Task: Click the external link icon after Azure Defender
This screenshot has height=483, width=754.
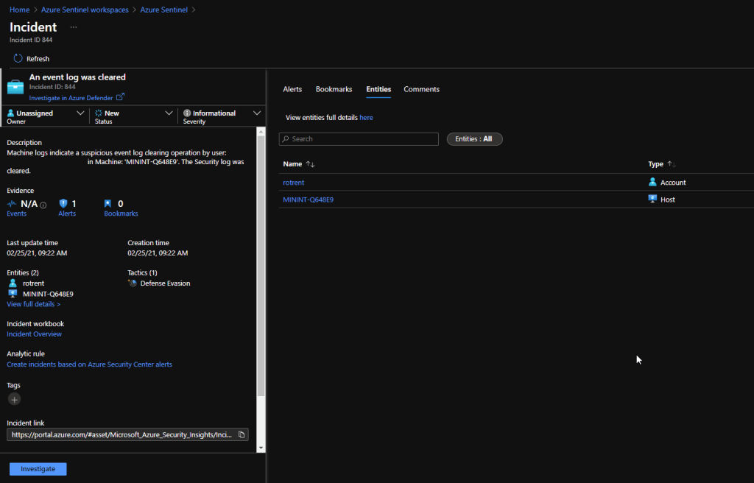Action: pos(120,97)
